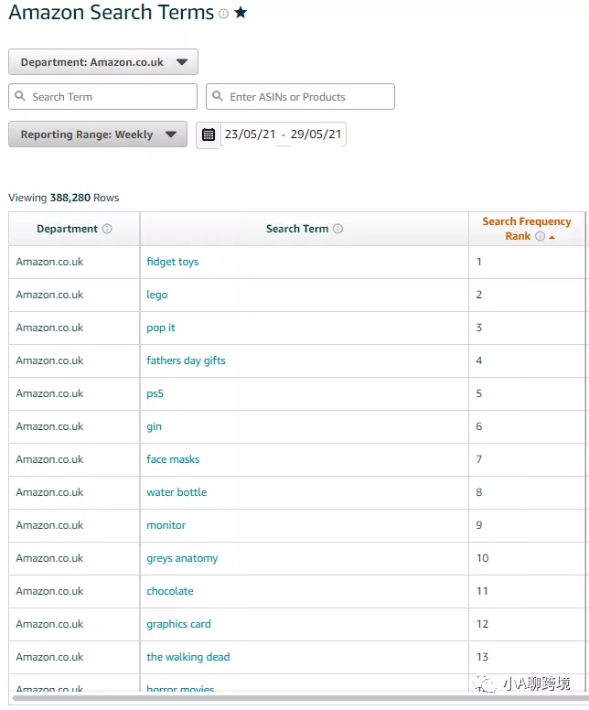Click the Search Term column header
This screenshot has height=710, width=589.
pos(305,229)
